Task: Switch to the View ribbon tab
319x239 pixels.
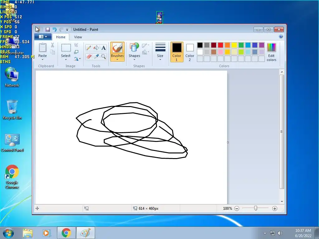Action: 78,37
